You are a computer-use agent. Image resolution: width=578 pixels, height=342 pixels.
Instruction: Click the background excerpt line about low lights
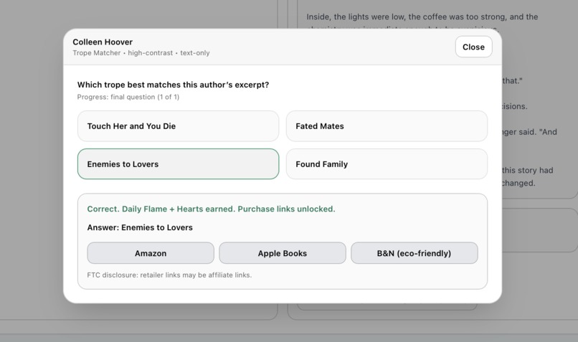(422, 16)
